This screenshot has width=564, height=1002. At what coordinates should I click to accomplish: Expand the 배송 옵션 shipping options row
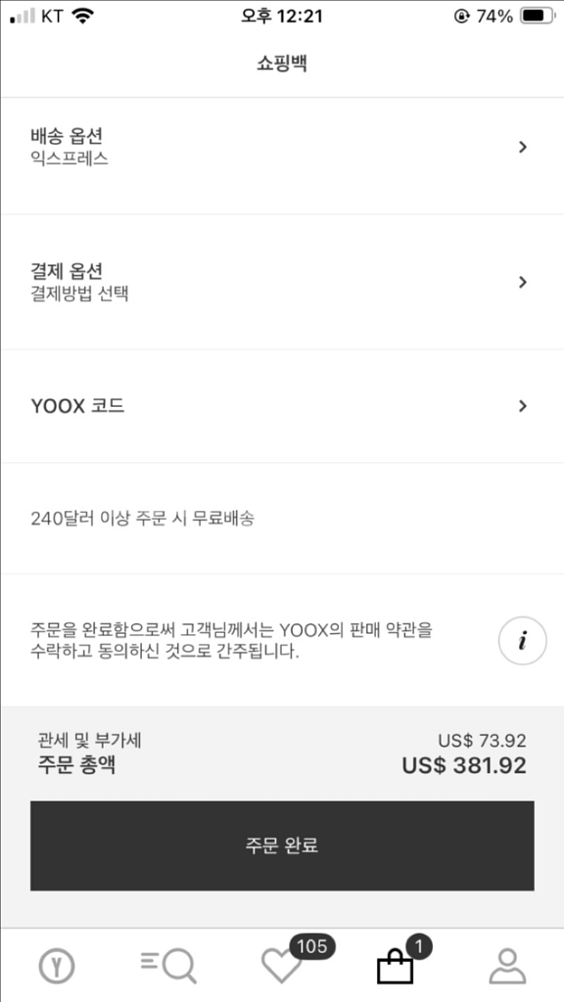[282, 145]
